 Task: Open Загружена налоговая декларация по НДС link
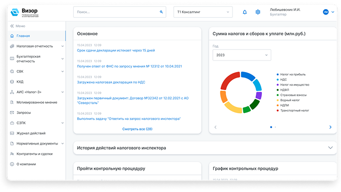point(111,82)
